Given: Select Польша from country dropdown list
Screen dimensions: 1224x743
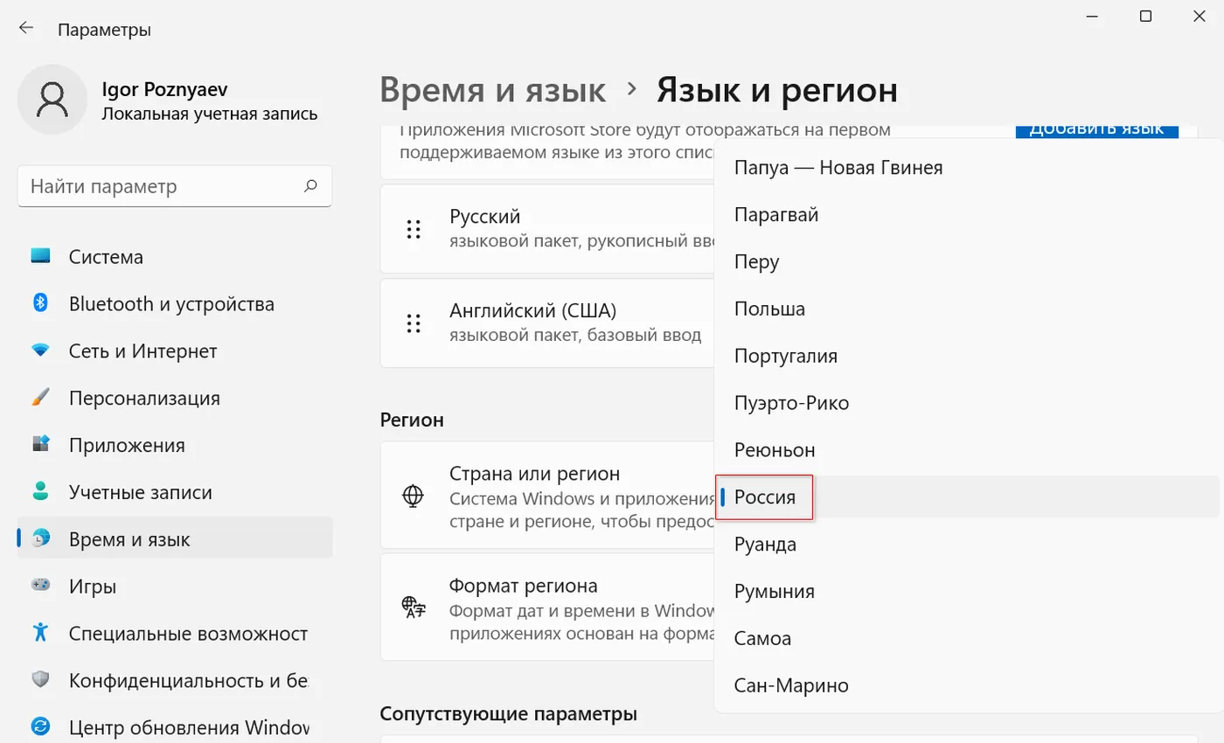Looking at the screenshot, I should click(x=769, y=309).
